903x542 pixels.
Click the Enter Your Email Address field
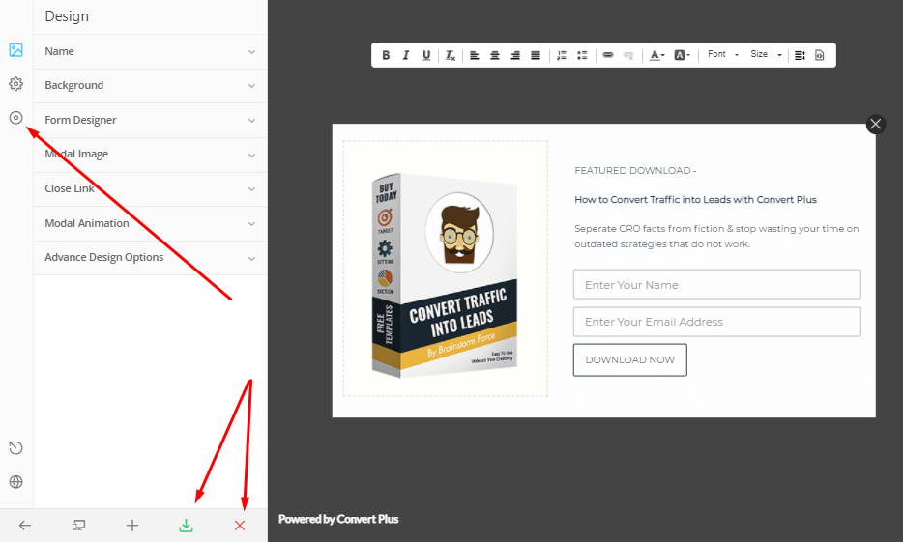(x=717, y=322)
